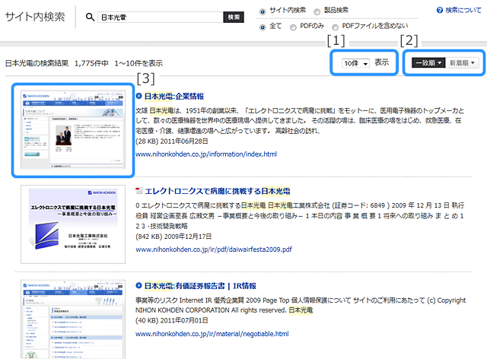This screenshot has height=359, width=487.
Task: Open the 検索について help link
Action: tap(463, 10)
